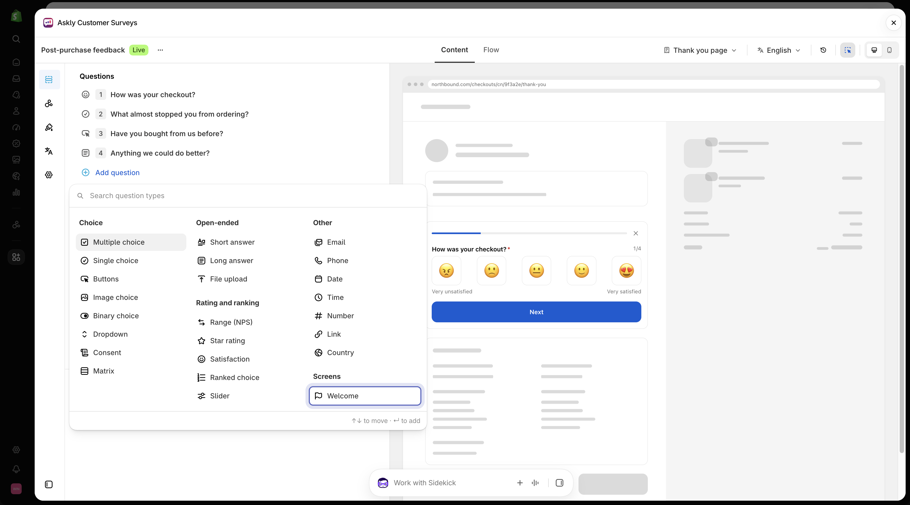Switch to the Content tab
This screenshot has width=910, height=505.
[x=454, y=50]
